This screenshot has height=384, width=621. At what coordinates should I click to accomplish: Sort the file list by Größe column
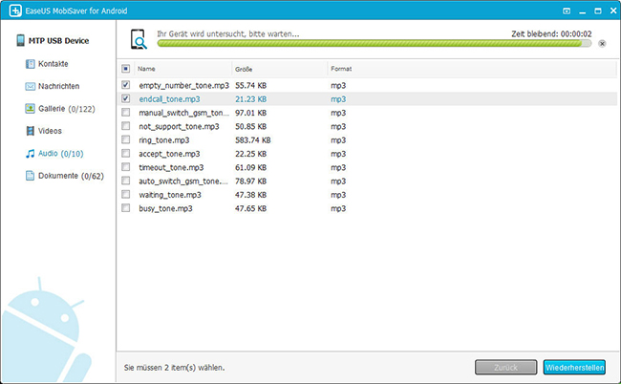tap(277, 69)
